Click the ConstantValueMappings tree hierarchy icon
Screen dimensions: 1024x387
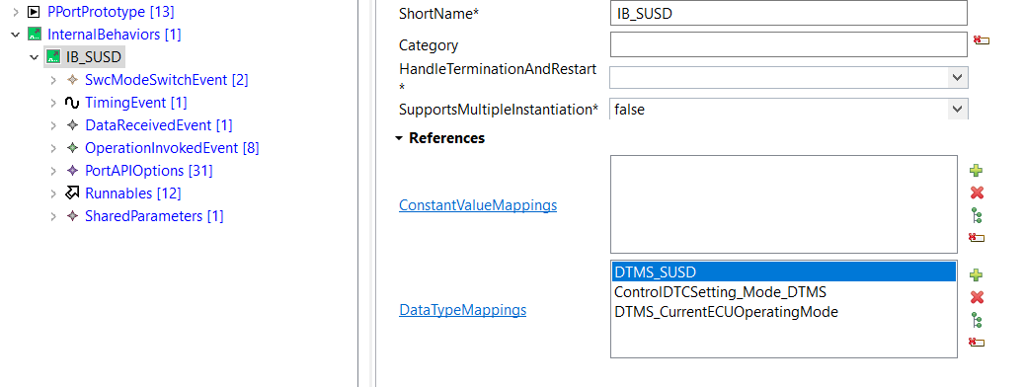point(977,215)
